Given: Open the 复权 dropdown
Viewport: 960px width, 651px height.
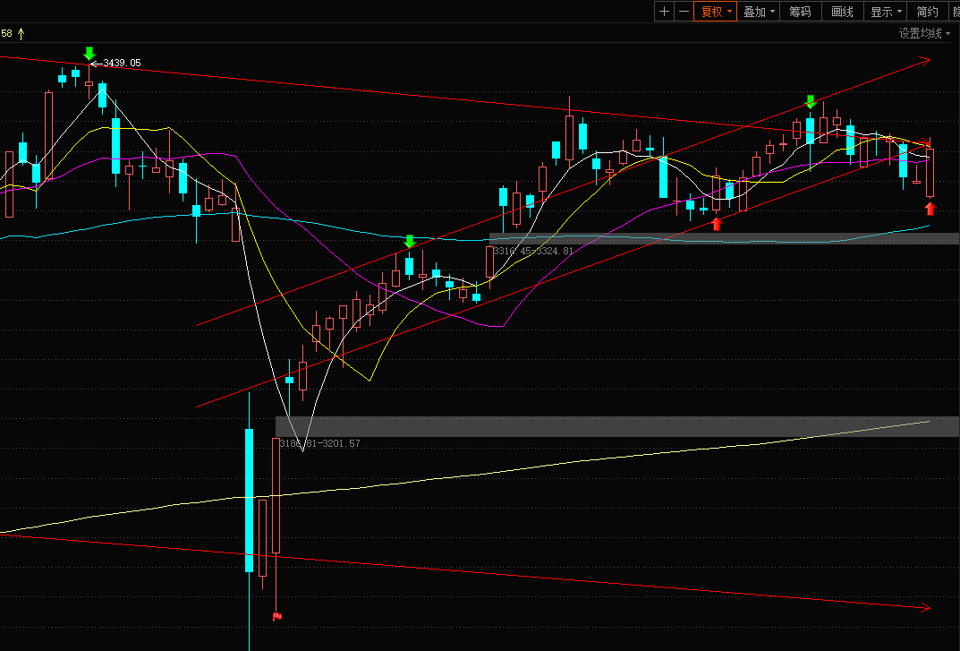Looking at the screenshot, I should click(715, 12).
